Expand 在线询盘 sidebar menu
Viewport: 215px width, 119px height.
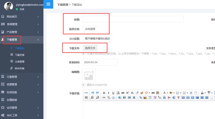coord(22,92)
